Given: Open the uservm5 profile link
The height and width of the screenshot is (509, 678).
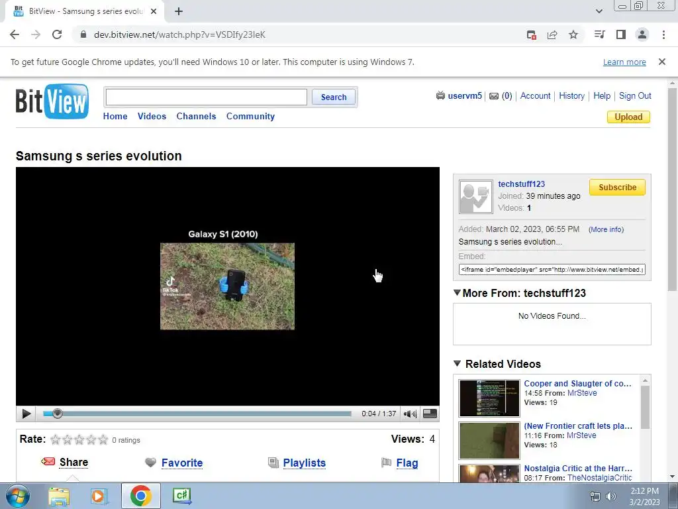Looking at the screenshot, I should point(464,95).
